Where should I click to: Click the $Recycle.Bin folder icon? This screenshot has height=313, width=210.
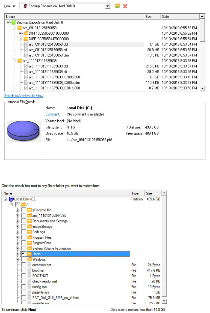[29, 210]
